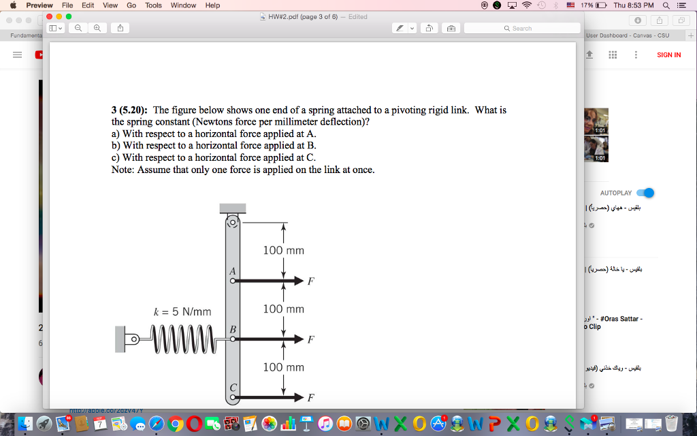Open Messages from the Dock

[x=137, y=424]
